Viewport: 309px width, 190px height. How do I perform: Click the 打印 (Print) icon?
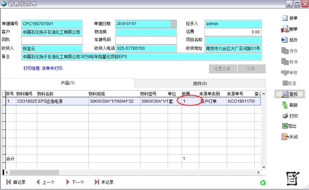point(285,116)
